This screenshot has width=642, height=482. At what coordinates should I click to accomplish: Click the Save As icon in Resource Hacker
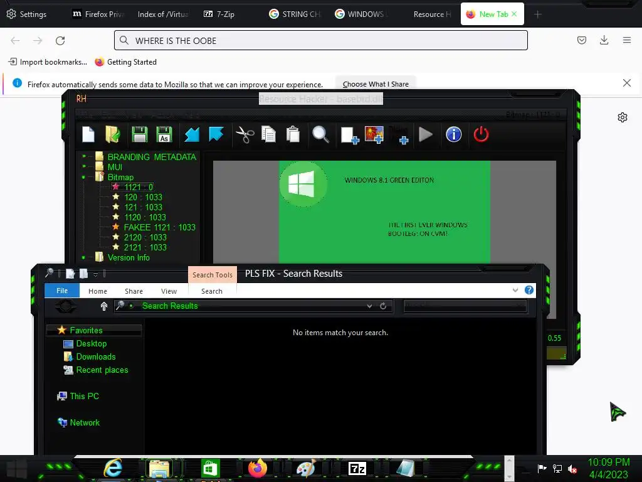click(164, 134)
